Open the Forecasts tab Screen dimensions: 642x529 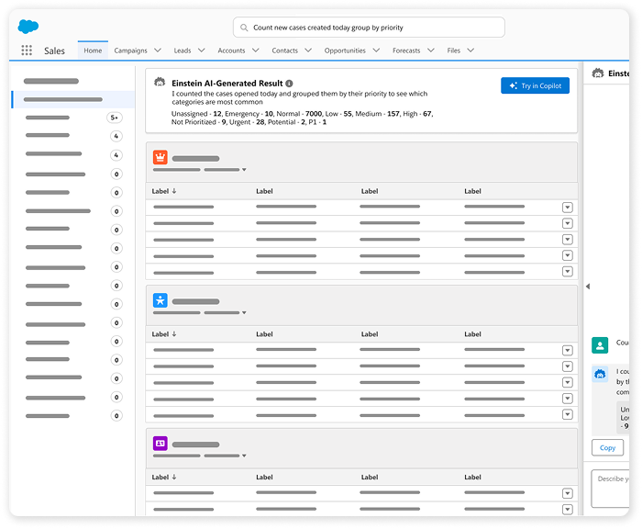click(x=406, y=51)
